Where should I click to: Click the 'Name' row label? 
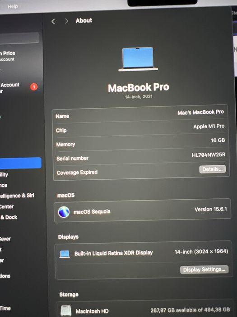62,116
